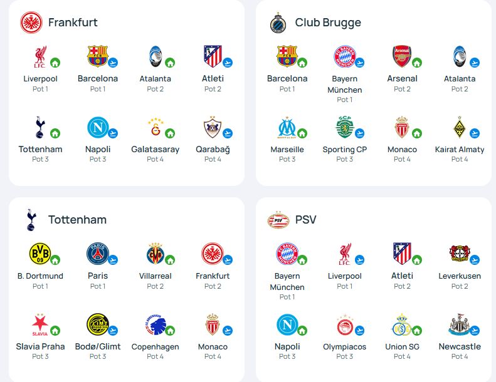Click the Olympiacos team name
Viewport: 496px width, 382px height.
[344, 346]
